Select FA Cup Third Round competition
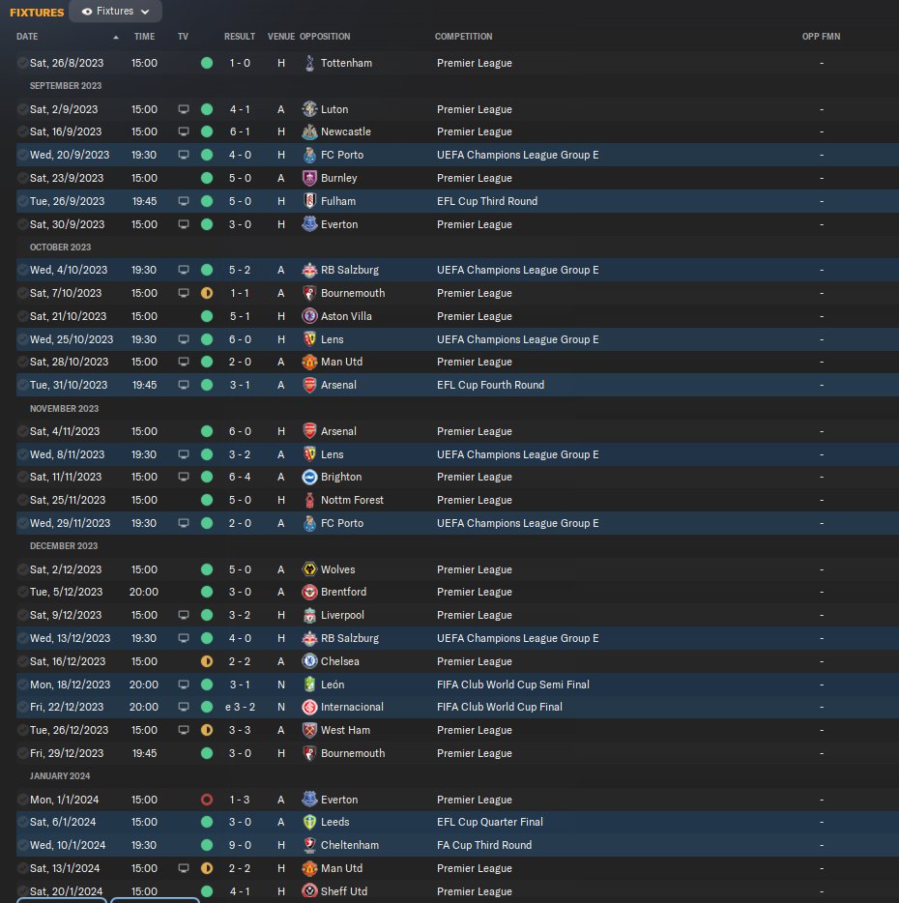The height and width of the screenshot is (903, 899). [483, 845]
